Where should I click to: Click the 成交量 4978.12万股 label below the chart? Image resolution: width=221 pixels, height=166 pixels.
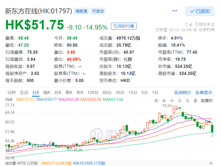pyautogui.click(x=21, y=163)
